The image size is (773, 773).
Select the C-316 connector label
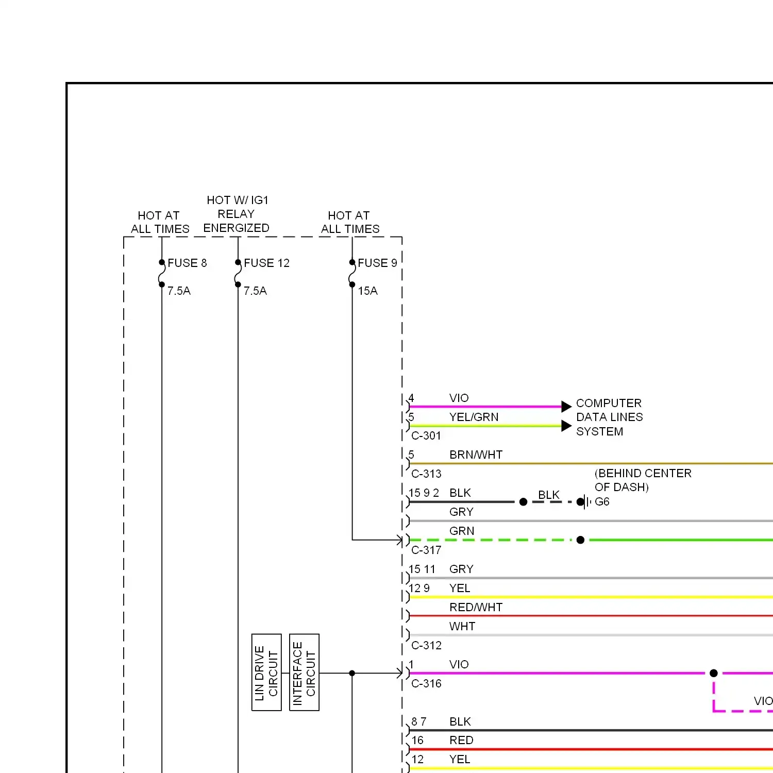426,683
